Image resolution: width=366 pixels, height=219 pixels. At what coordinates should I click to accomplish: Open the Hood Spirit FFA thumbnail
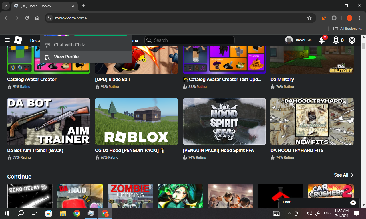pos(224,121)
